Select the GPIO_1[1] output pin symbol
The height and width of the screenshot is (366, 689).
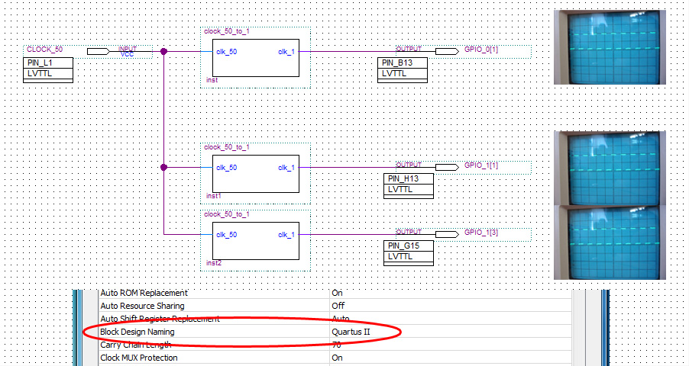[x=447, y=167]
